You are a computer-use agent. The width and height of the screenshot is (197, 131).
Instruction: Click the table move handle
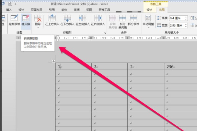pos(54,61)
